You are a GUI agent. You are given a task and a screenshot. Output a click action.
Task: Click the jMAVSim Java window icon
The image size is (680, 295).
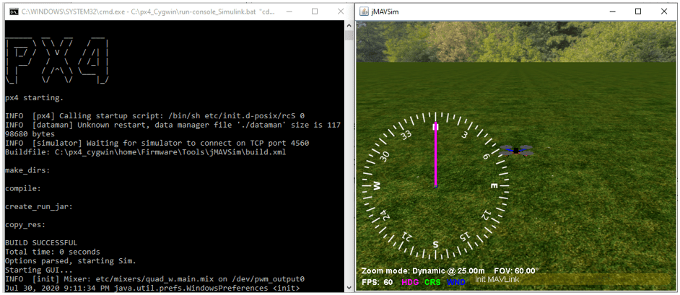364,12
